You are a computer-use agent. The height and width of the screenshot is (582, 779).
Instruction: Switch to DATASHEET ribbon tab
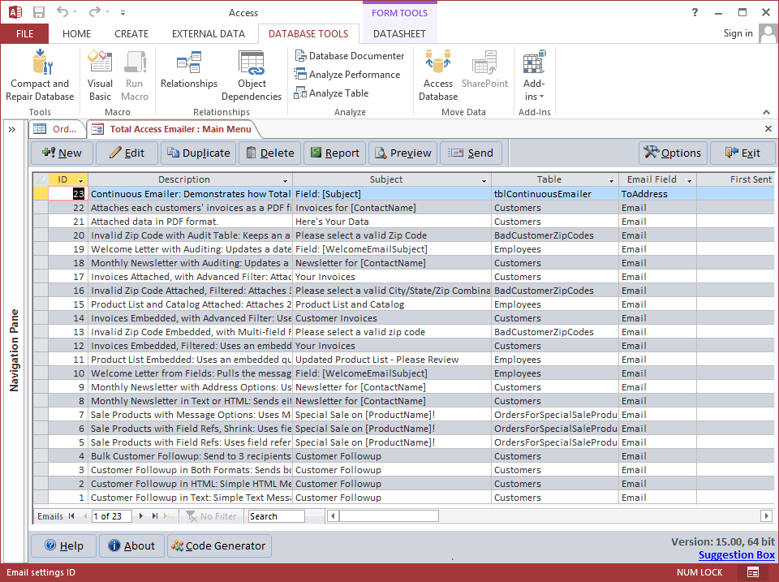tap(399, 34)
